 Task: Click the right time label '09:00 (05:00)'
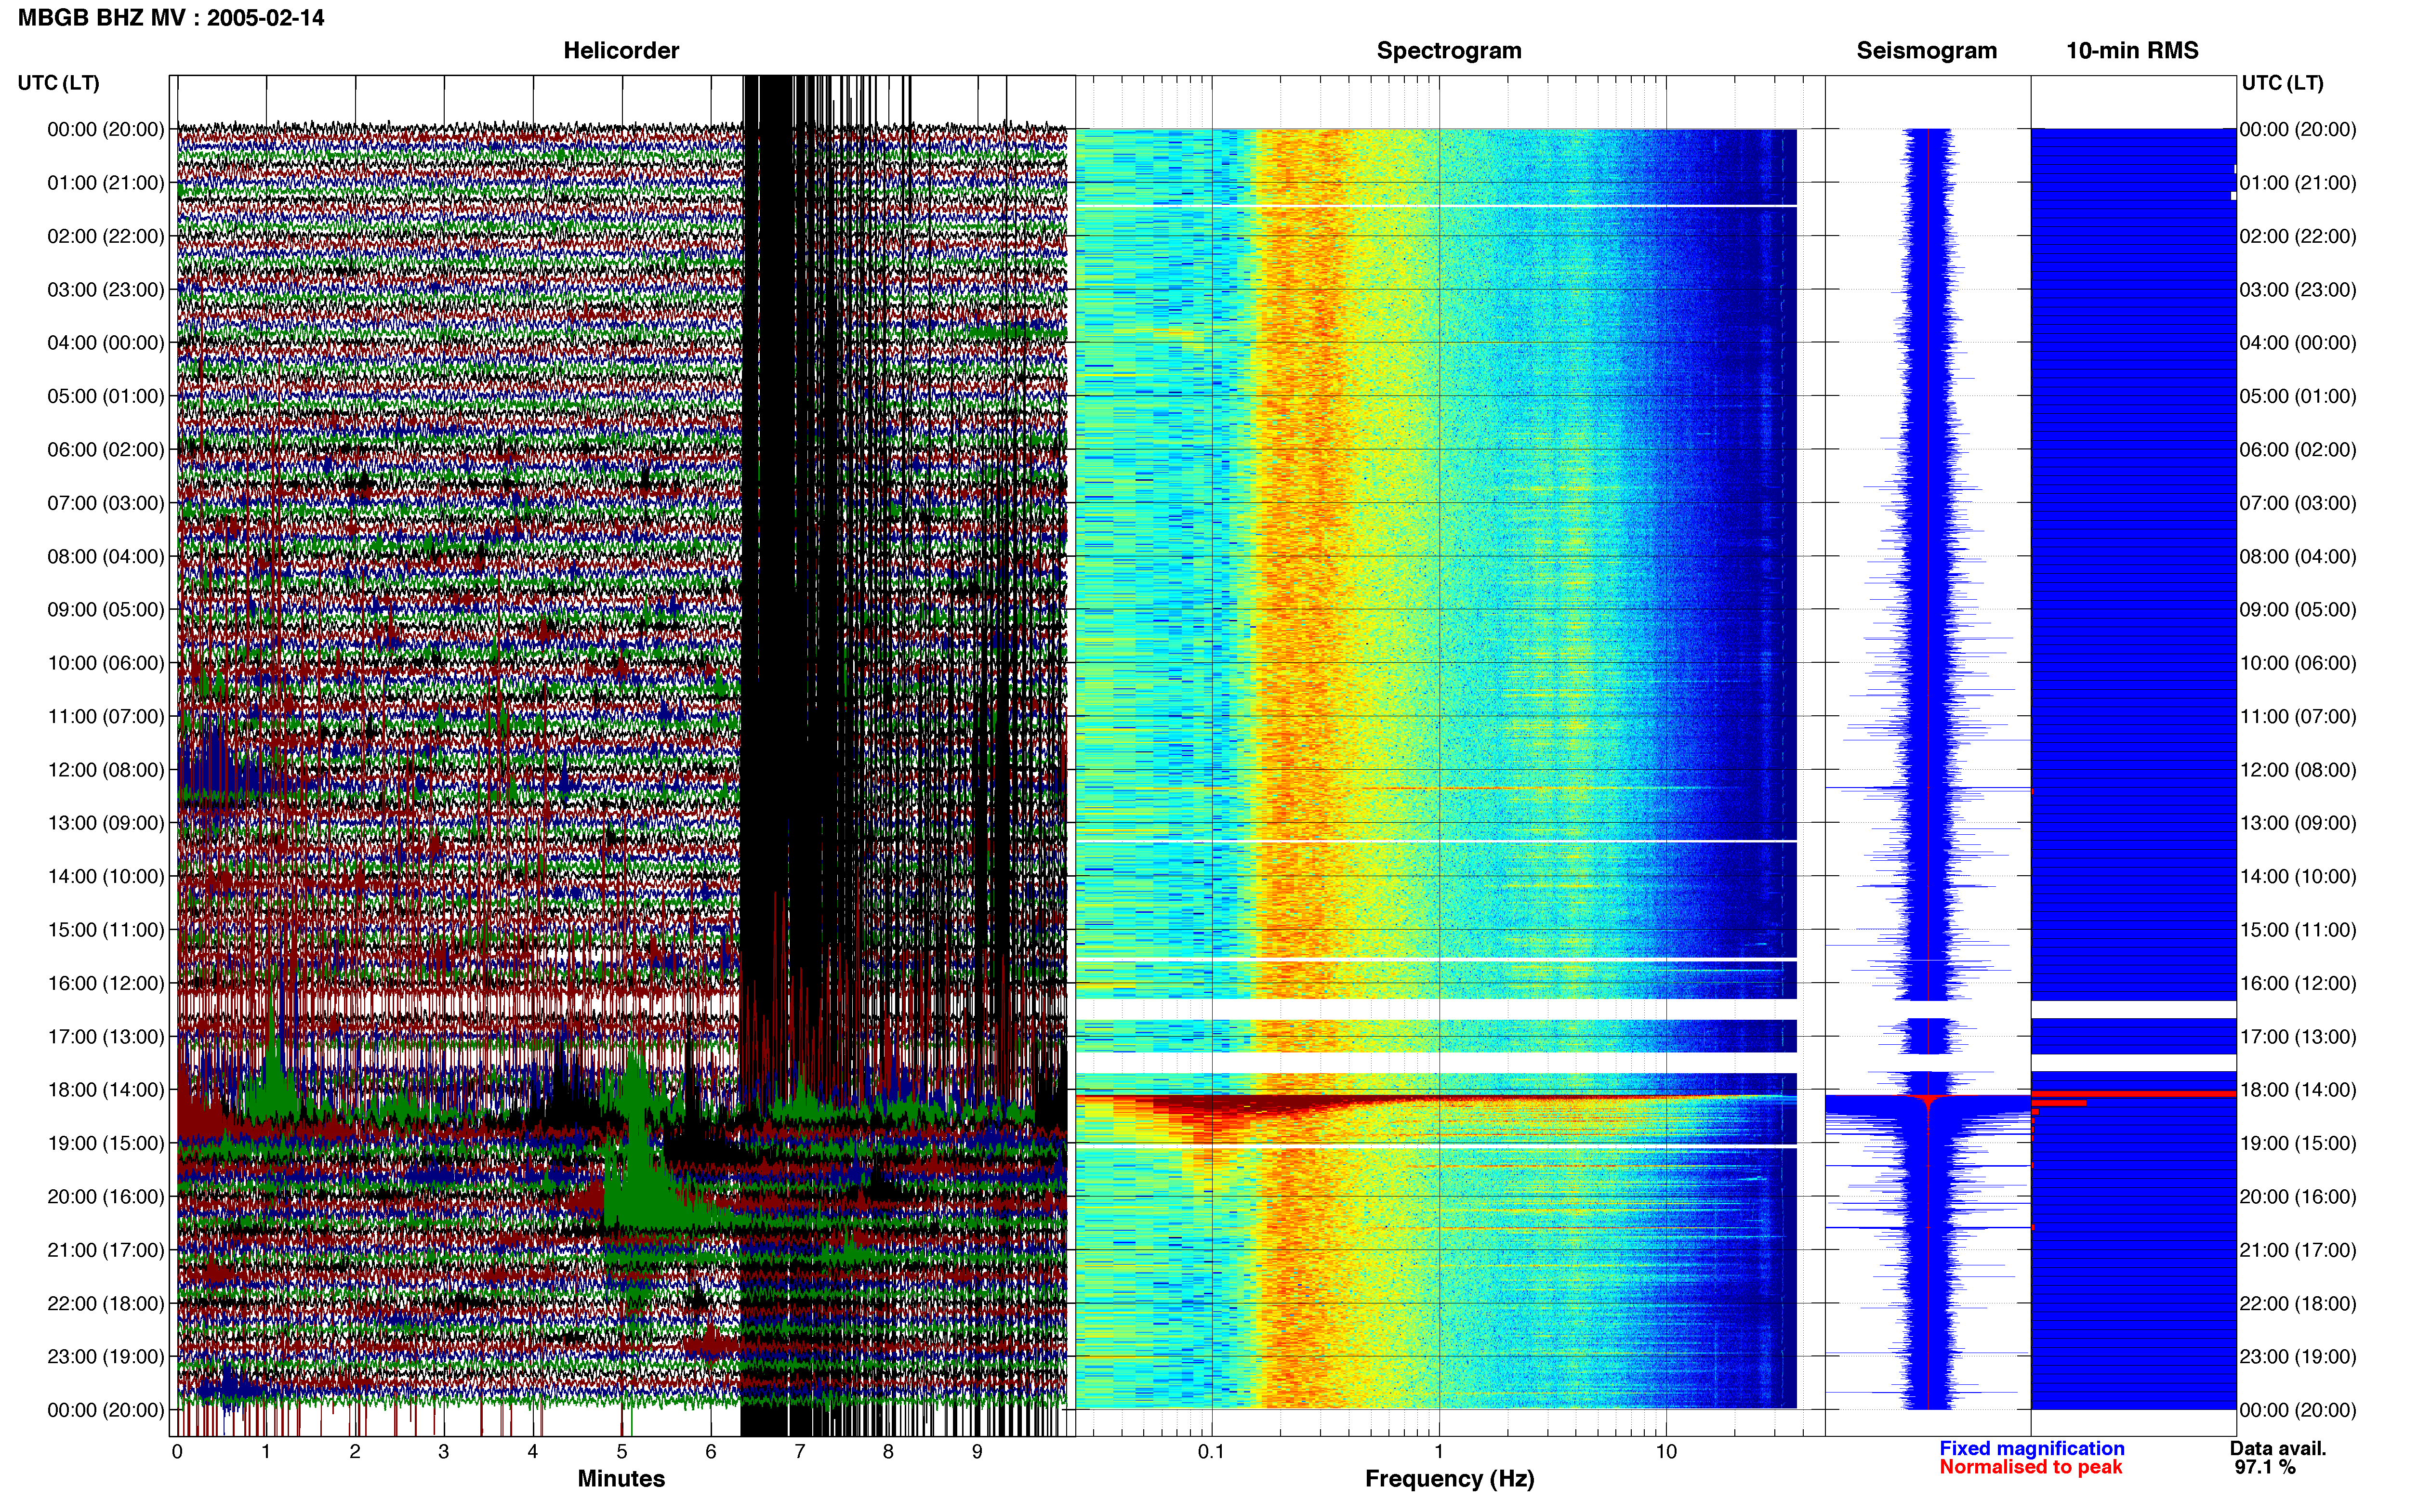[x=2298, y=610]
